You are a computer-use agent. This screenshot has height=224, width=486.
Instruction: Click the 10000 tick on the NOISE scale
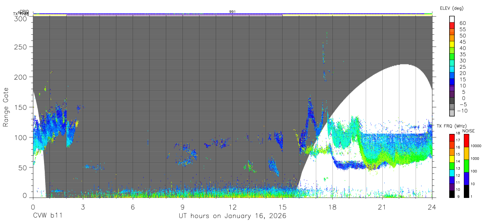[x=477, y=146]
